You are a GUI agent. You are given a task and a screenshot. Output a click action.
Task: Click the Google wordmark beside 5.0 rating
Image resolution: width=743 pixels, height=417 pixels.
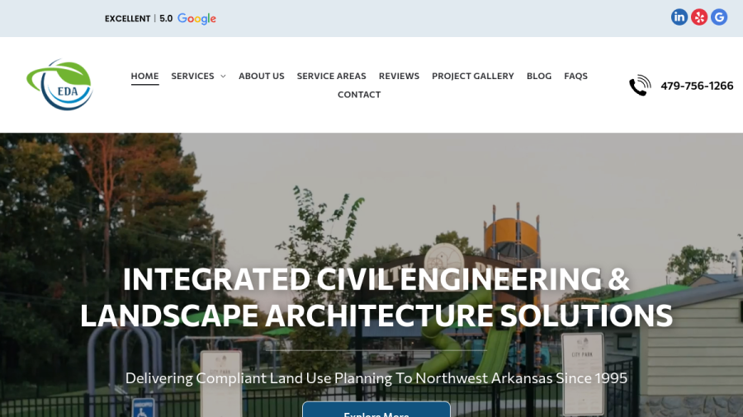pos(196,19)
